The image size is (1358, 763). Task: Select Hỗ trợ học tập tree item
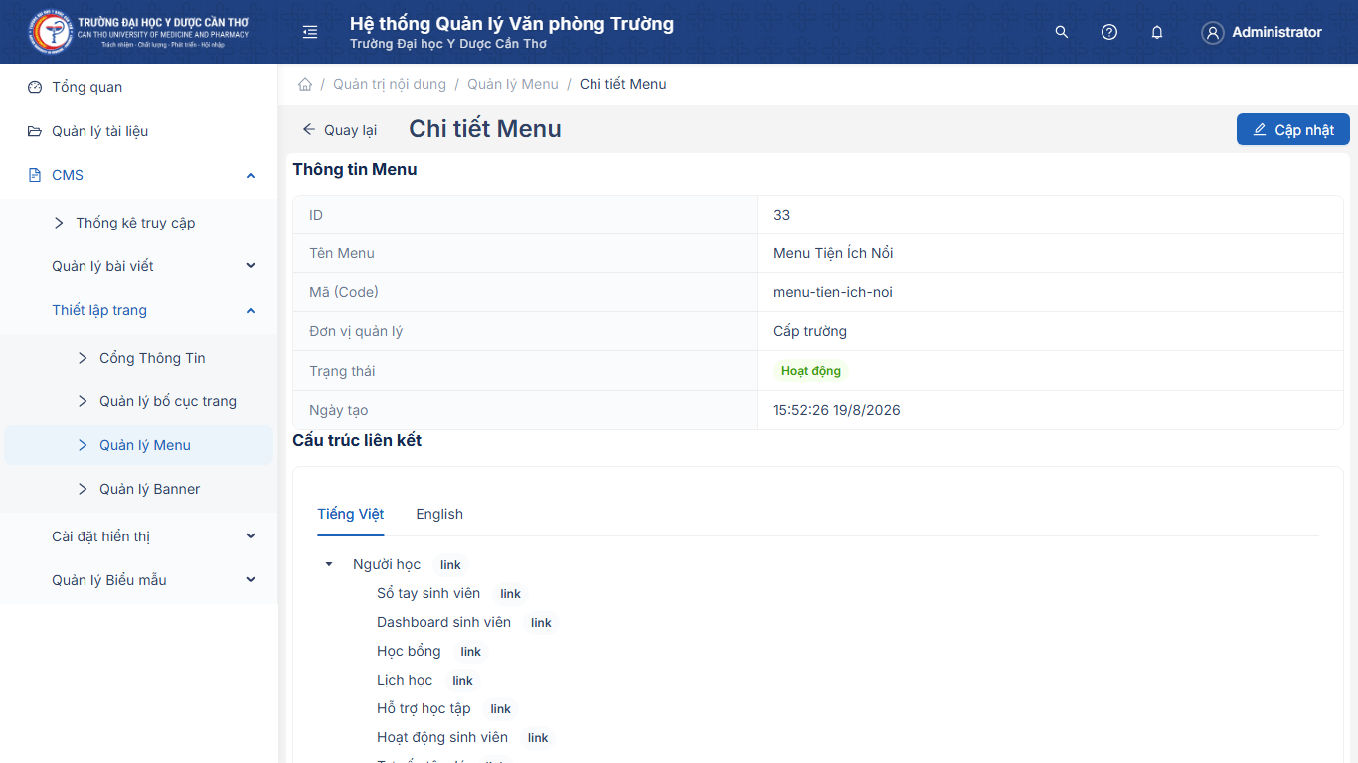tap(424, 708)
